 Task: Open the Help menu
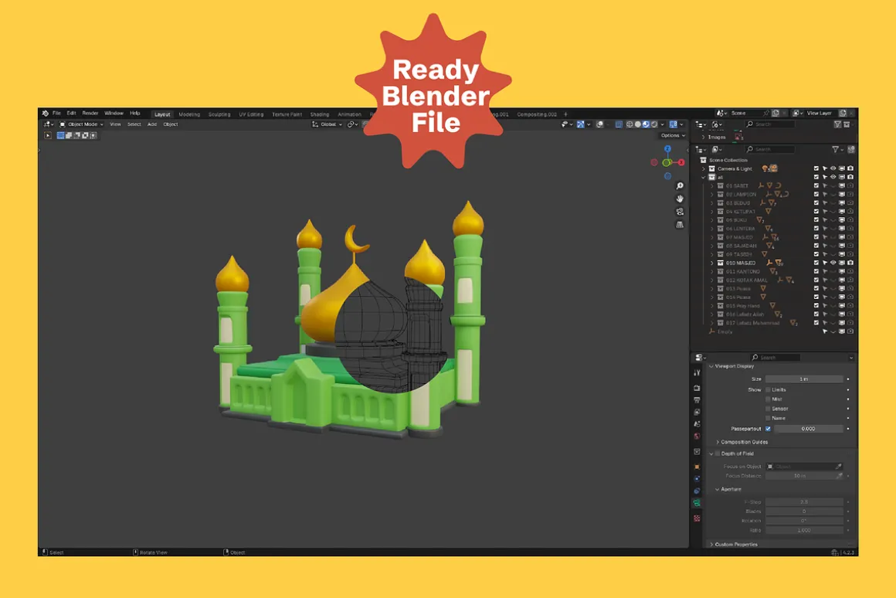135,114
